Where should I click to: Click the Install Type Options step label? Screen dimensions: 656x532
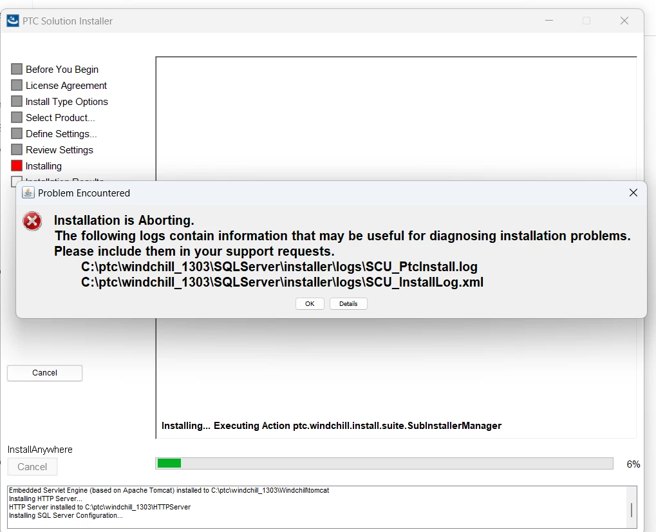[66, 102]
